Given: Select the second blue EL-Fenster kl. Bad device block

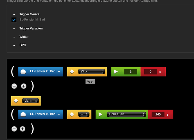Looking at the screenshot, I should click(40, 114).
